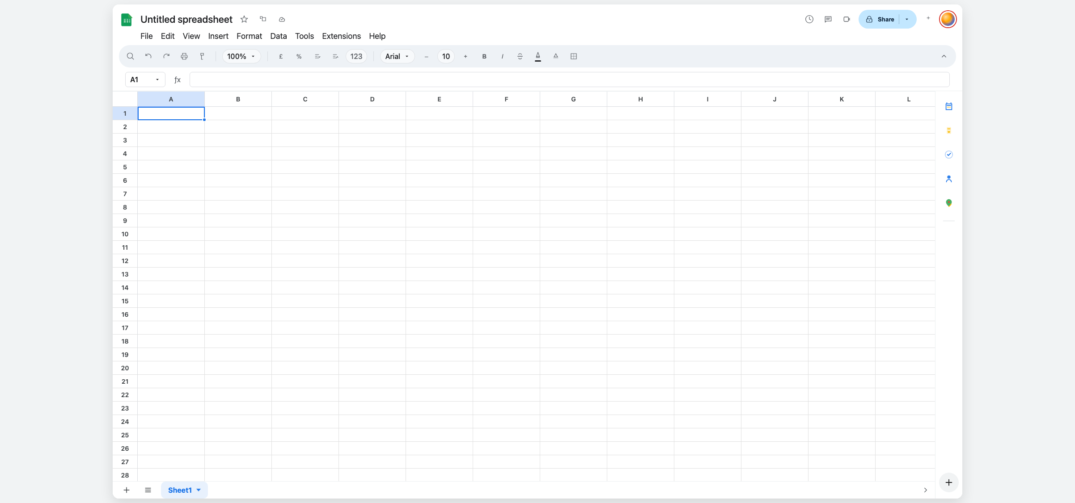The image size is (1075, 503).
Task: Expand Sheet1 tab options arrow
Action: click(x=199, y=490)
